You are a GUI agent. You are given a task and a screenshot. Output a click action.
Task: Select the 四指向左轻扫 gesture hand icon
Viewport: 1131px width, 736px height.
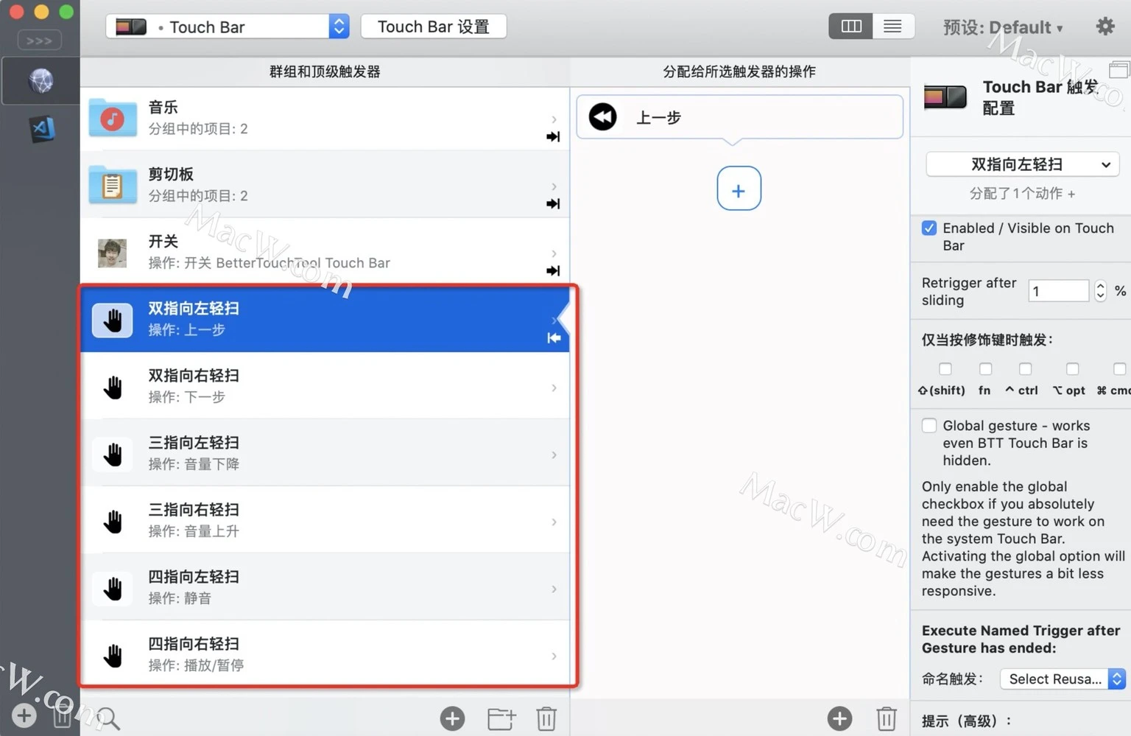click(x=113, y=588)
